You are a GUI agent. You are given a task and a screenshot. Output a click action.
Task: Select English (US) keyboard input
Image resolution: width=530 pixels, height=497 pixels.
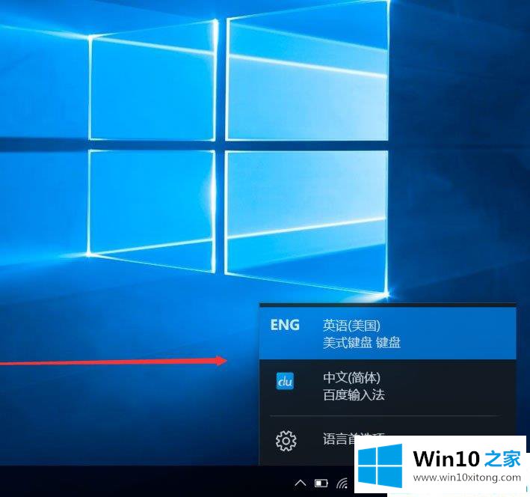tap(387, 334)
